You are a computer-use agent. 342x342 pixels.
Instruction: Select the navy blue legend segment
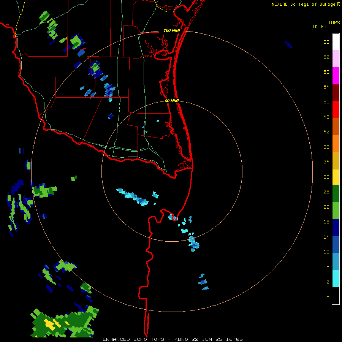pyautogui.click(x=336, y=228)
